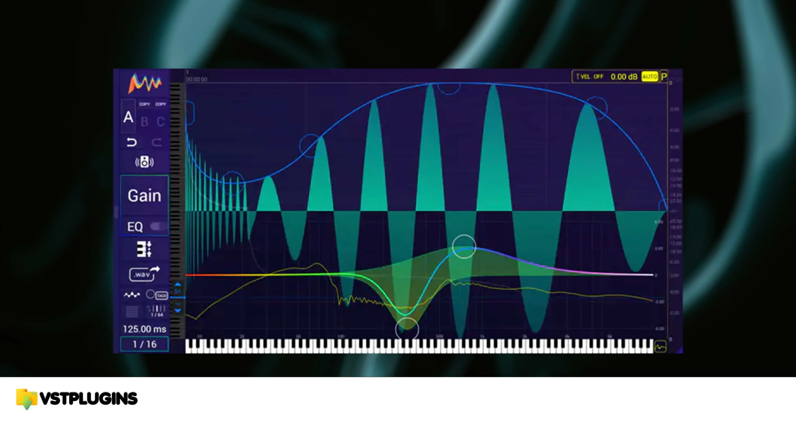Select preset slot C
The width and height of the screenshot is (796, 422).
coord(160,122)
